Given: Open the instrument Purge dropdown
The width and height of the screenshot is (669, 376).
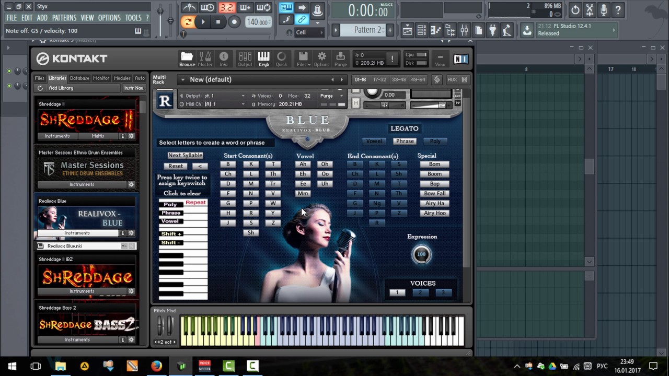Looking at the screenshot, I should (x=331, y=96).
